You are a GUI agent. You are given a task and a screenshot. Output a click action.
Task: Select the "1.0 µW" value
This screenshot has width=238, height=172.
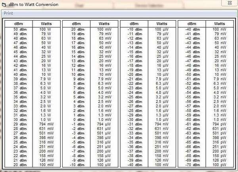pos(162,120)
